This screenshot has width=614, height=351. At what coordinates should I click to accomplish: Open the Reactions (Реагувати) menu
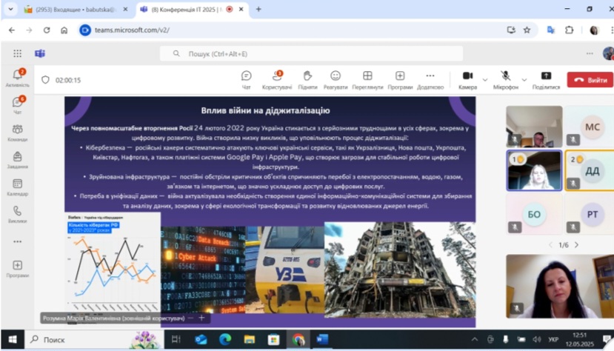click(x=335, y=78)
